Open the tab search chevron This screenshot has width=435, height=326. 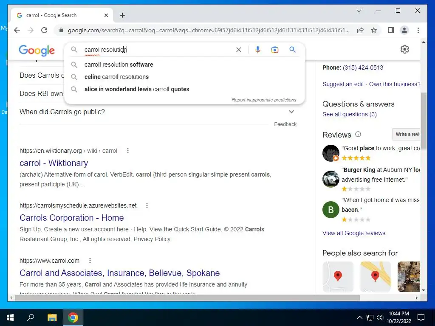coord(359,11)
